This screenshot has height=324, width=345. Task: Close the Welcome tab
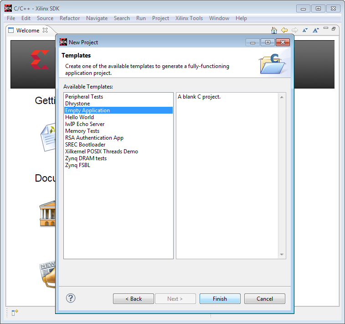click(x=45, y=30)
